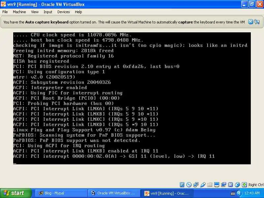This screenshot has height=198, width=264.
Task: Click the 'mtrr: v2.0 (20020519)' console line
Action: [x=44, y=77]
